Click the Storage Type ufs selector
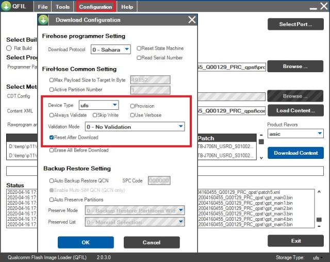Image resolution: width=330 pixels, height=262 pixels. coord(318,257)
